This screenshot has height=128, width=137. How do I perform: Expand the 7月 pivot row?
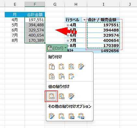[x=68, y=41]
